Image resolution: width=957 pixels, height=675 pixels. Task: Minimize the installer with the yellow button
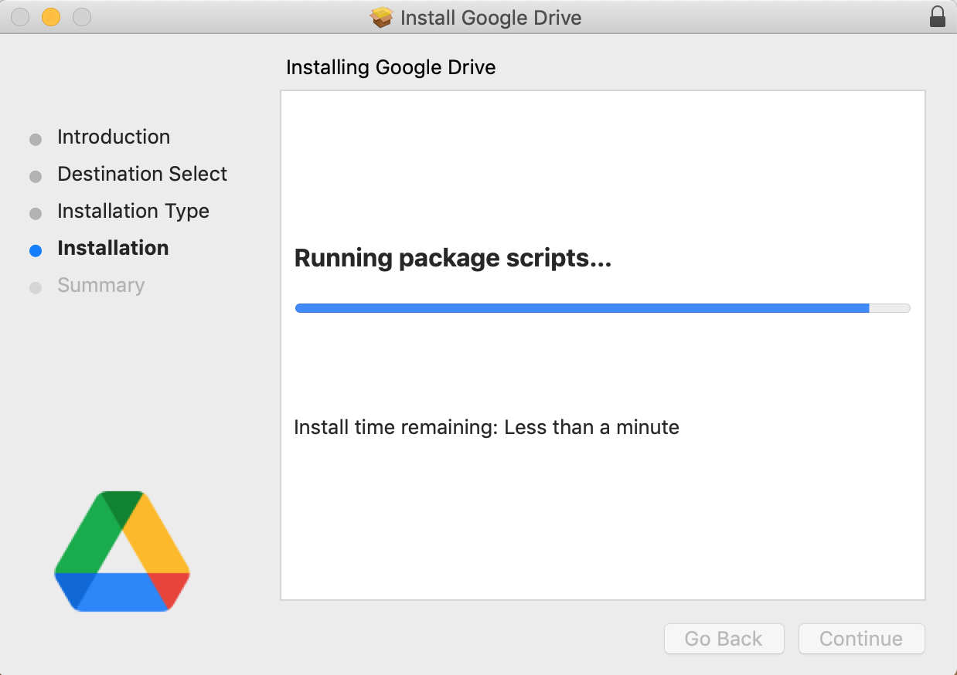51,17
